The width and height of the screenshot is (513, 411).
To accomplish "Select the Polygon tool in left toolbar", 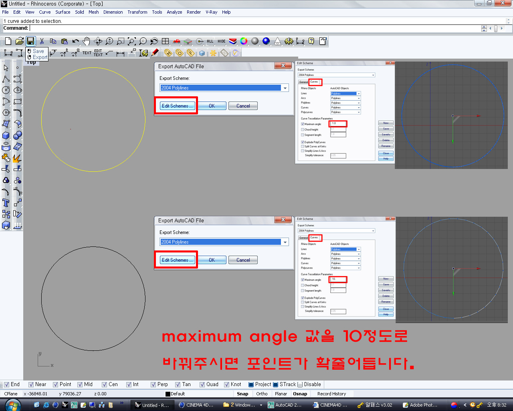I will pos(6,113).
